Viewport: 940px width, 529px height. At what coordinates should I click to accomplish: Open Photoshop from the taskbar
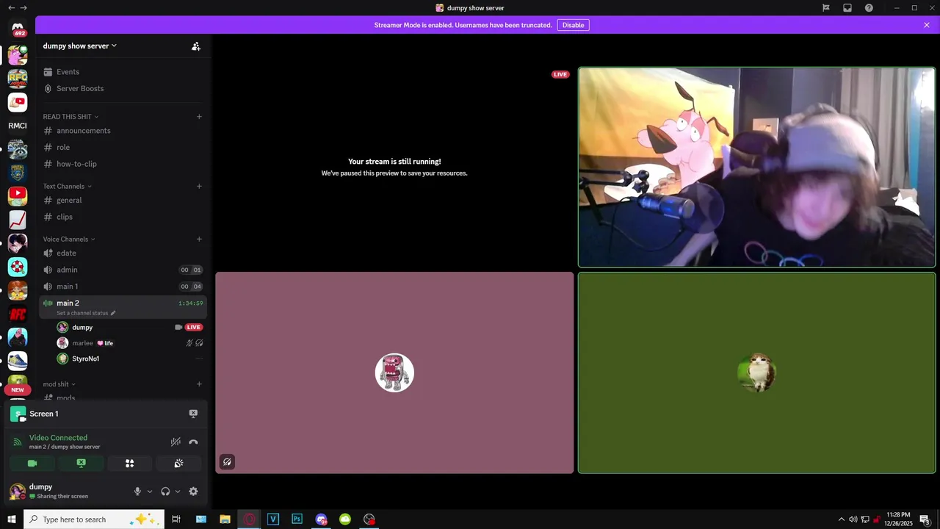click(x=297, y=519)
